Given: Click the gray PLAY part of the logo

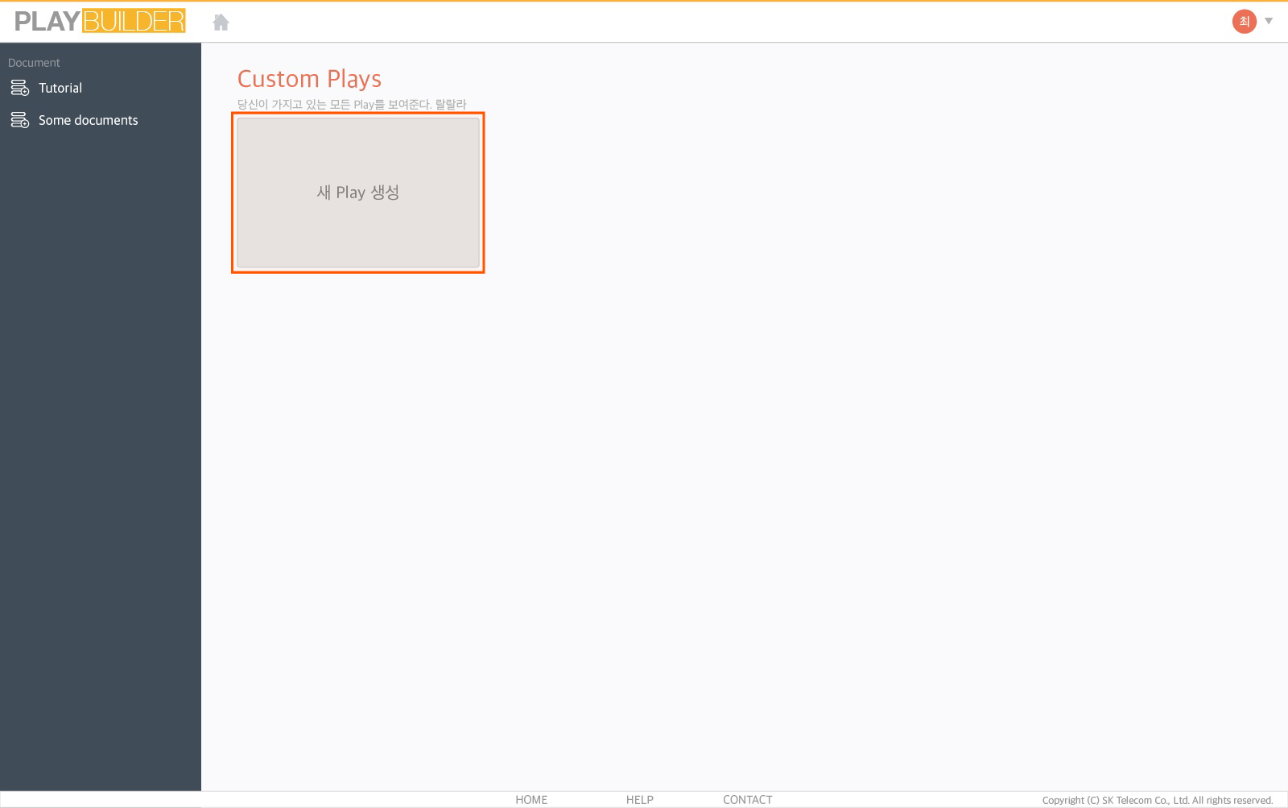Looking at the screenshot, I should coord(47,21).
